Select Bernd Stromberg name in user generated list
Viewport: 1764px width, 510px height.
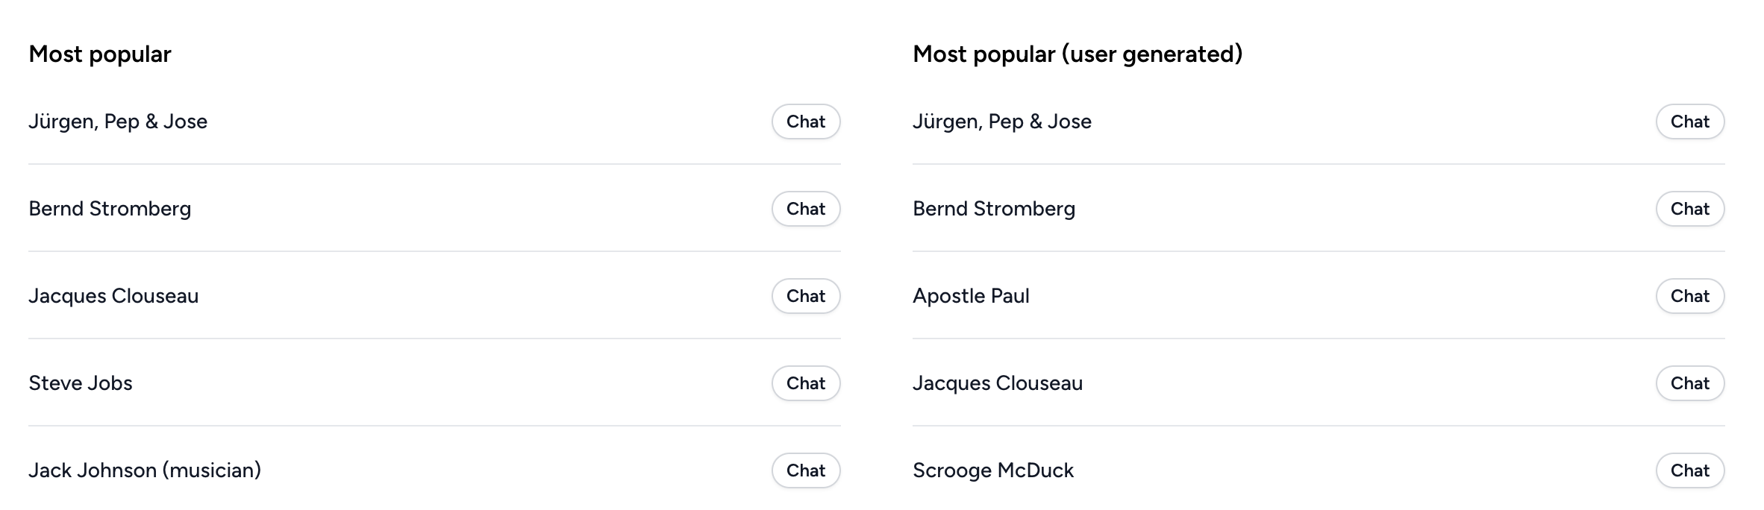click(x=994, y=209)
